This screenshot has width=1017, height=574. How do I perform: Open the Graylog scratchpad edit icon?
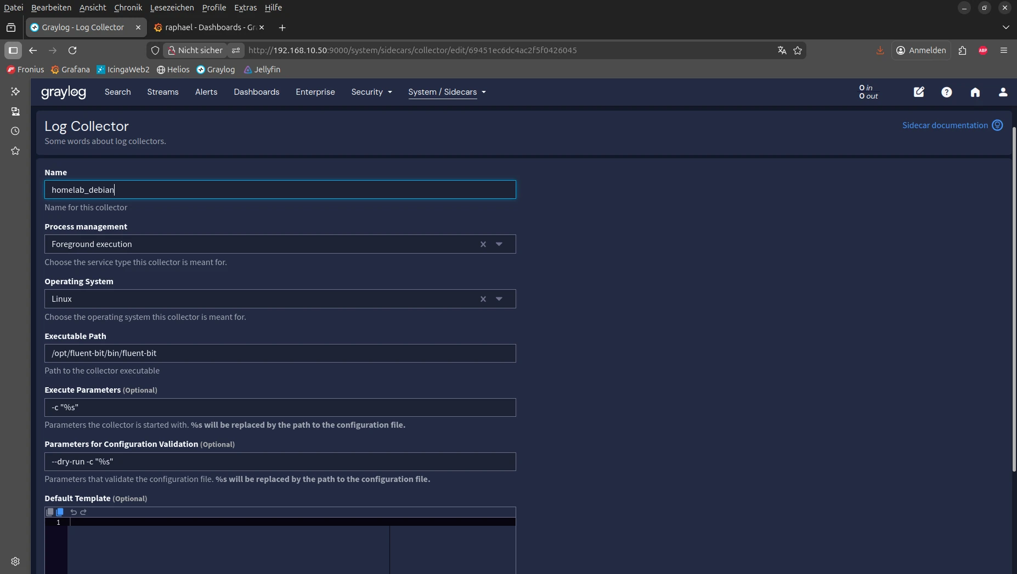[x=919, y=92]
